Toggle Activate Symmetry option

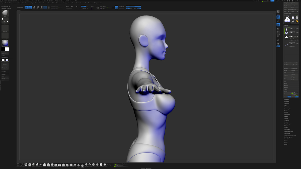pos(133,7)
